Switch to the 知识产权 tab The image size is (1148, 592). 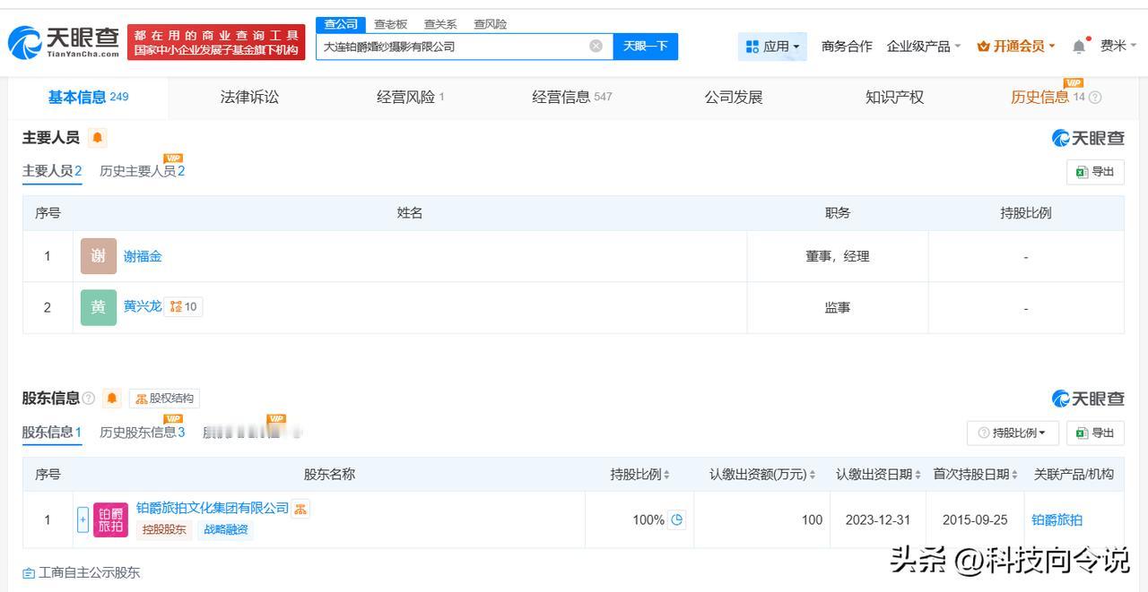894,97
